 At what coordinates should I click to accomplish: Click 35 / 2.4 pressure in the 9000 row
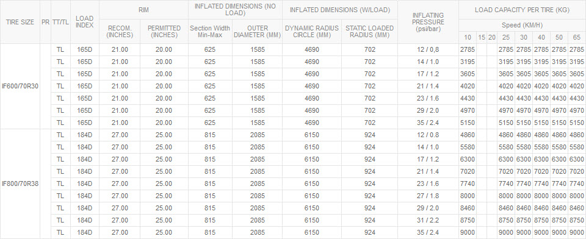(428, 232)
